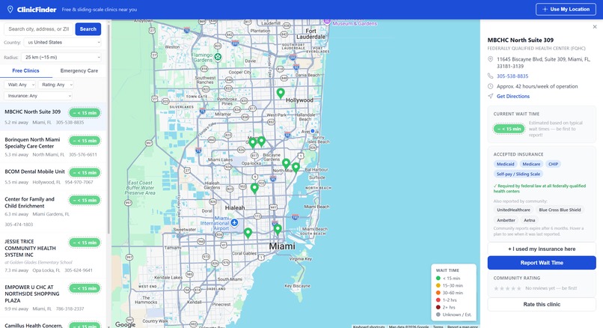This screenshot has height=328, width=603.
Task: Click I used my insurance here button
Action: pos(542,249)
